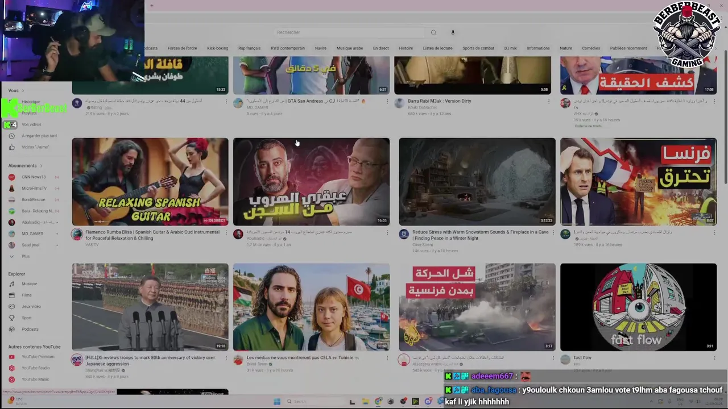This screenshot has height=409, width=728.
Task: Click the Musique note icon in Explorer
Action: pos(11,284)
